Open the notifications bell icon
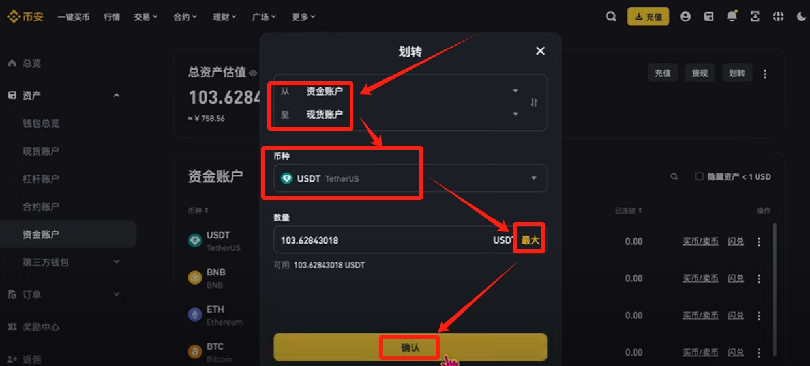The image size is (810, 366). point(732,16)
